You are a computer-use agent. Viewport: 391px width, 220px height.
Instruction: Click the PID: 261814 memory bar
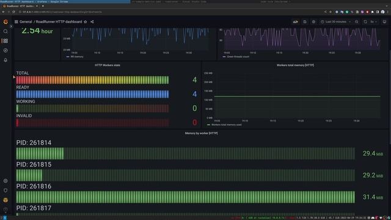click(x=185, y=153)
